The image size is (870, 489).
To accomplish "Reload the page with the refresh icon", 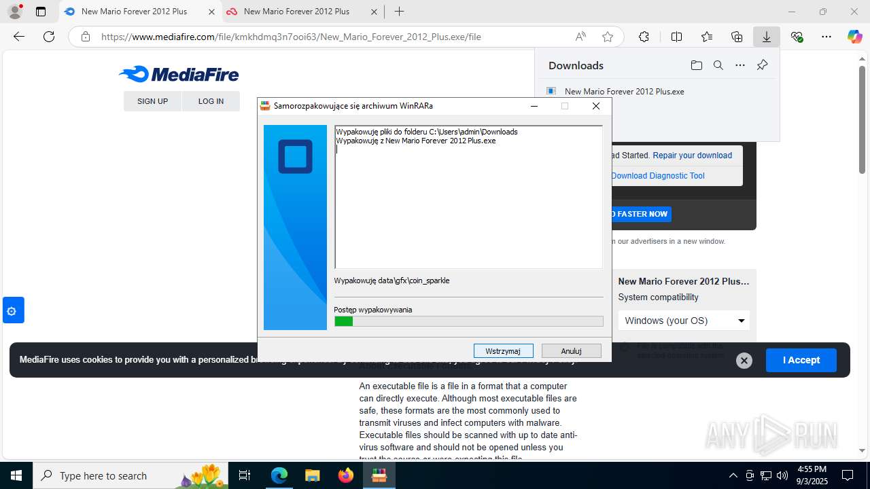I will (49, 37).
